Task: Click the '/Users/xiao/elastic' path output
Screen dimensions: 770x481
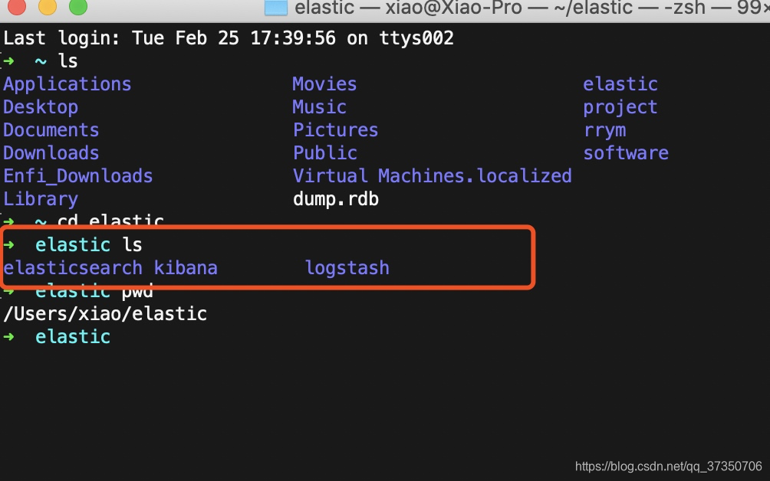Action: point(105,314)
